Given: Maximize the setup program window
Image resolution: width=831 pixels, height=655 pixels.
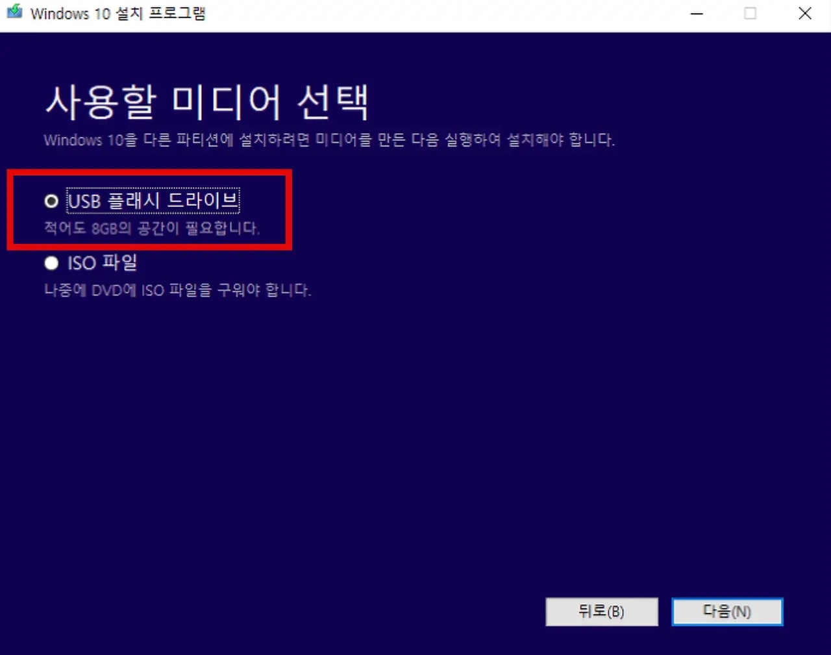Looking at the screenshot, I should (750, 13).
